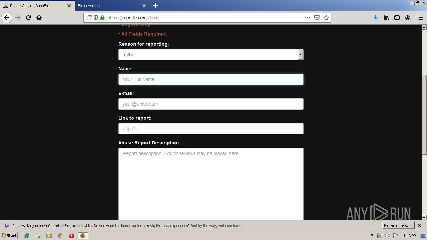
Task: Open tracking protection shield icon
Action: click(95, 18)
